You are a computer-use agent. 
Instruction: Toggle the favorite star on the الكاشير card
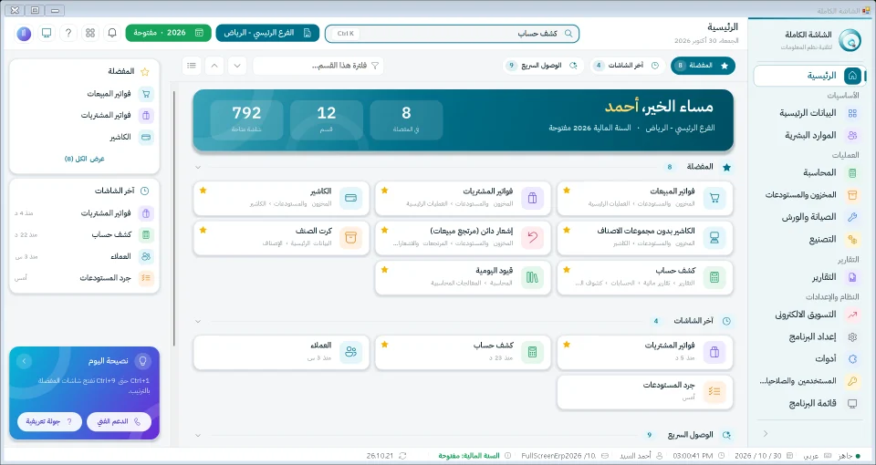coord(203,191)
